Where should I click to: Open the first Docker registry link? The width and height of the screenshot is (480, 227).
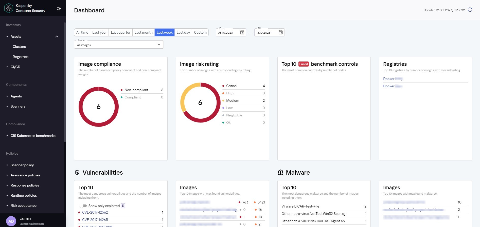pyautogui.click(x=393, y=79)
